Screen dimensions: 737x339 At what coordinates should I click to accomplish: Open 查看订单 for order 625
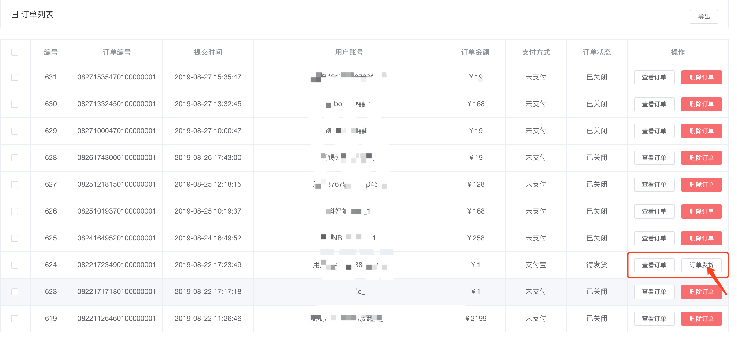654,238
